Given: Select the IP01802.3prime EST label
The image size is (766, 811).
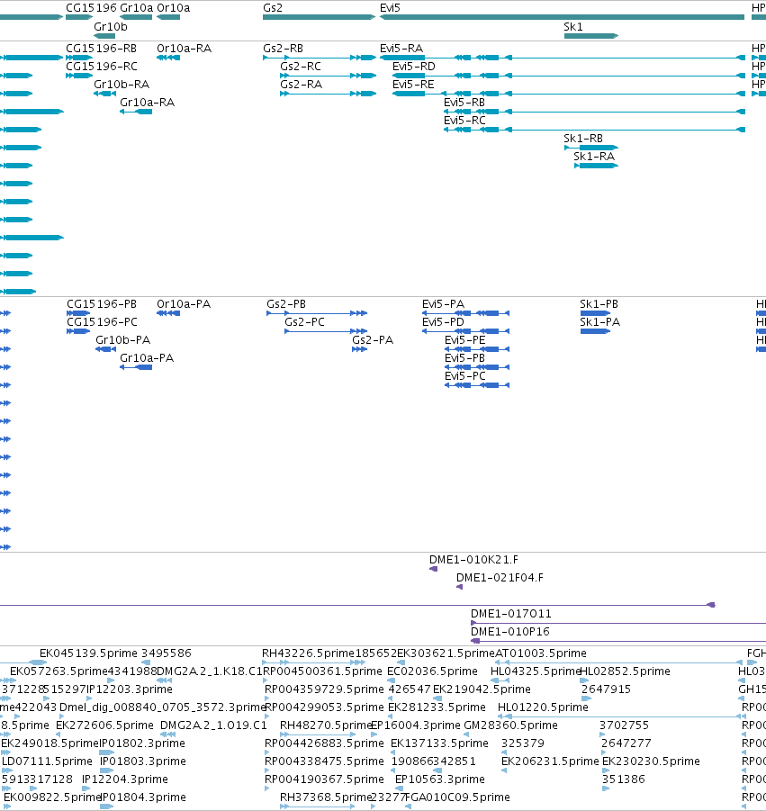Looking at the screenshot, I should tap(142, 743).
